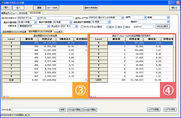Image resolution: width=181 pixels, height=118 pixels.
Task: Click the cell 64,213,387
Action: 47,43
